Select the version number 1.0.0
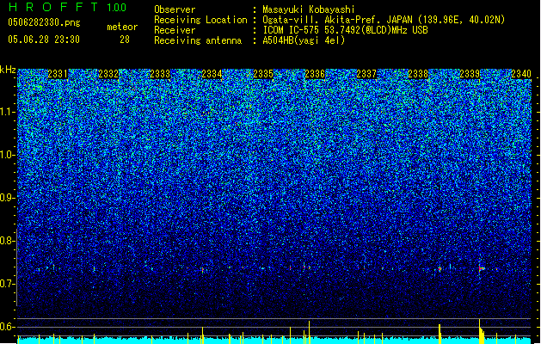The width and height of the screenshot is (541, 344). pos(116,8)
